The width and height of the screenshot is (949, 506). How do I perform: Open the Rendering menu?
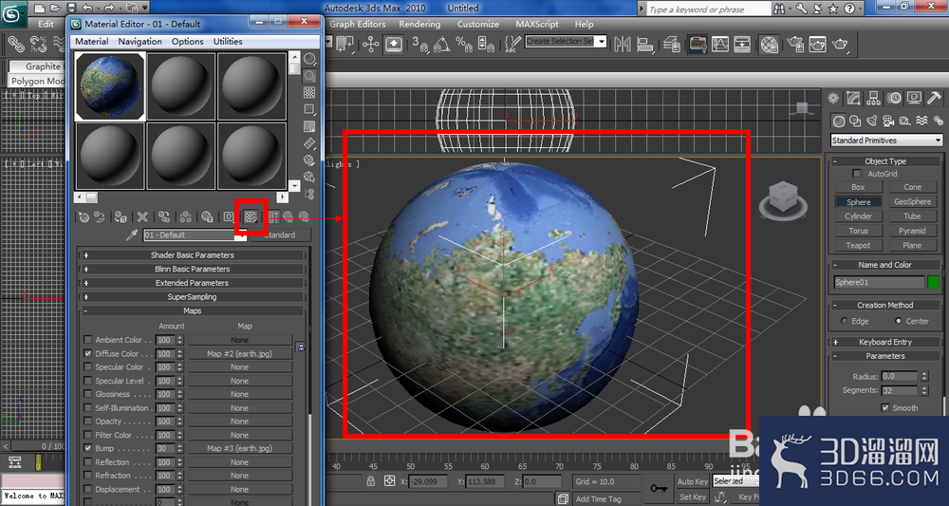pyautogui.click(x=419, y=25)
